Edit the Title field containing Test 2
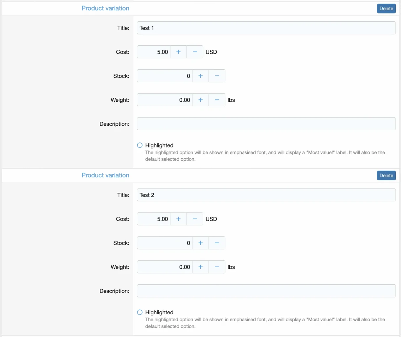This screenshot has width=401, height=337. pyautogui.click(x=266, y=195)
